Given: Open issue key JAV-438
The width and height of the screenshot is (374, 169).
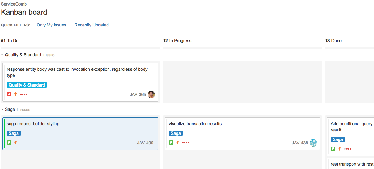Looking at the screenshot, I should 300,143.
